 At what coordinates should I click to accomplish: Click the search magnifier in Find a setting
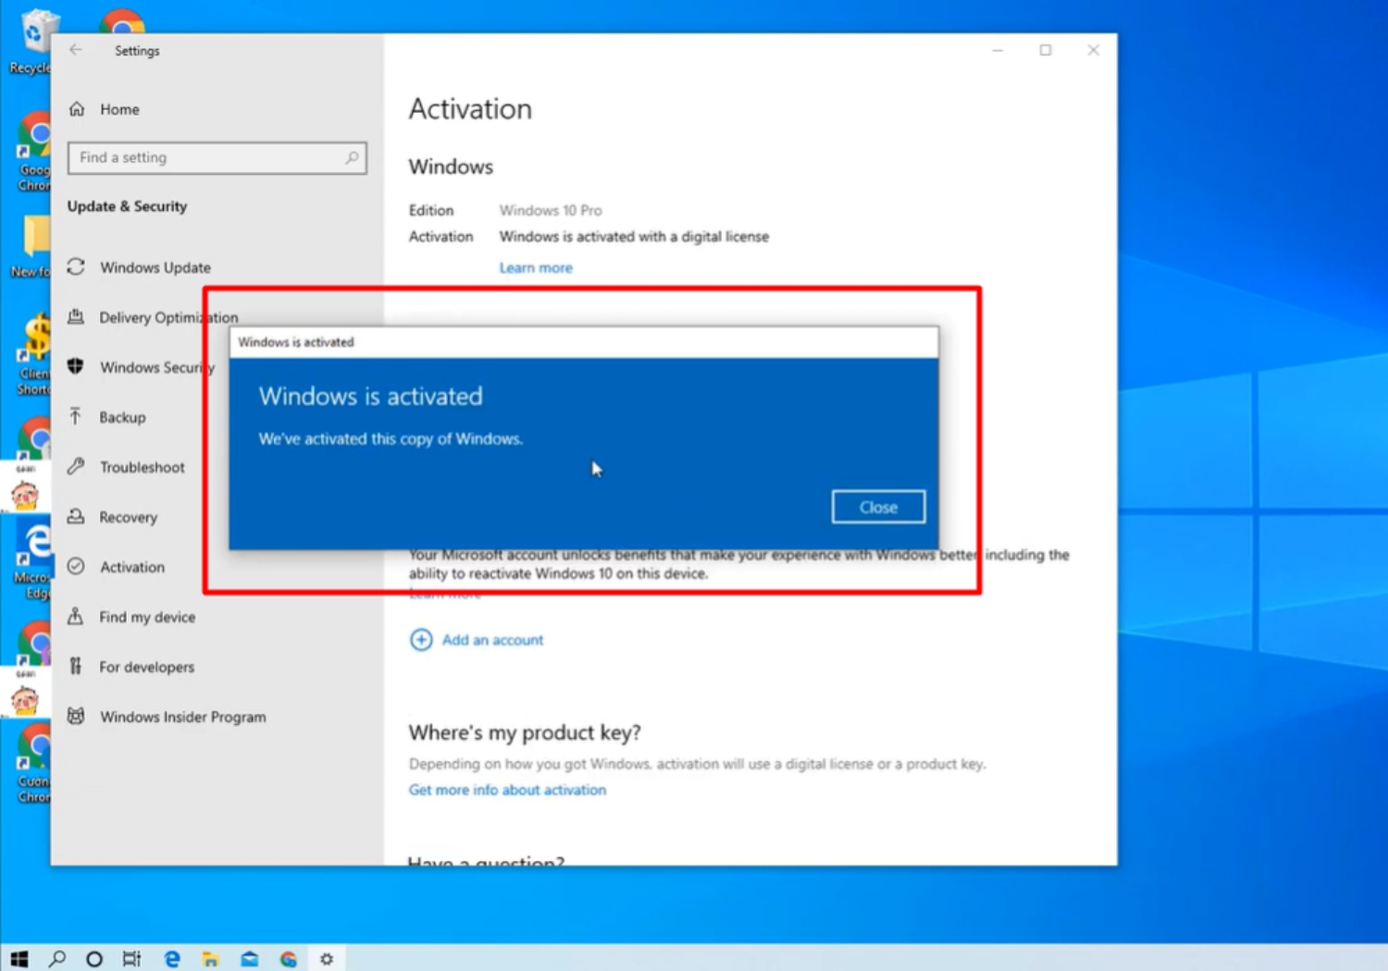pos(352,158)
